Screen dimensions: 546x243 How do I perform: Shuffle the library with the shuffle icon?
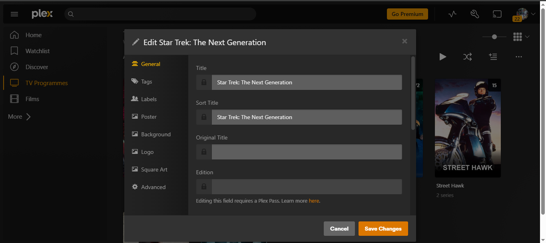(x=468, y=57)
